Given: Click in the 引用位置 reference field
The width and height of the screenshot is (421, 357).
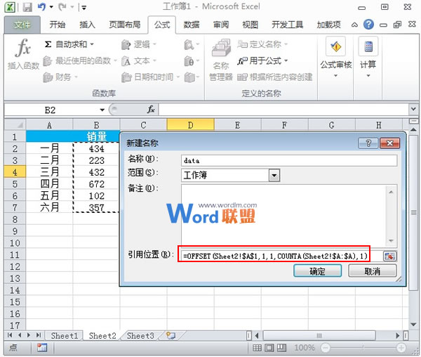Looking at the screenshot, I should (281, 256).
